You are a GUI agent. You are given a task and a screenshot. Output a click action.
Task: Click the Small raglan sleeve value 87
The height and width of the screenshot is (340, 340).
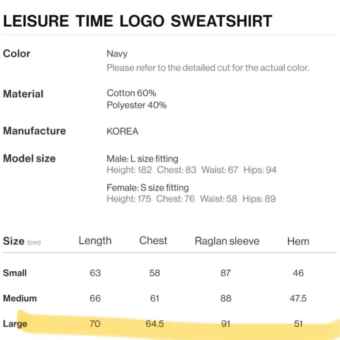226,273
